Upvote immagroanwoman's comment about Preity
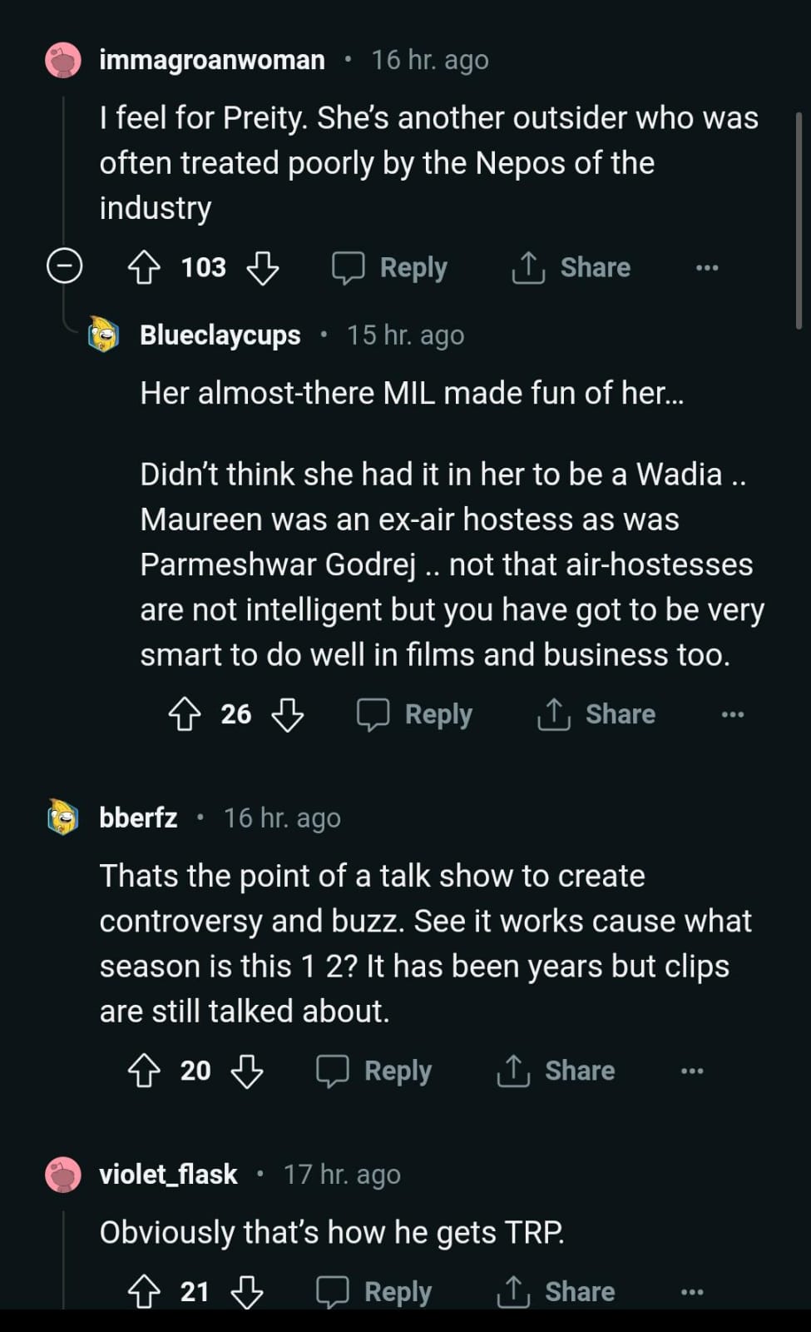Viewport: 811px width, 1332px height. 144,268
